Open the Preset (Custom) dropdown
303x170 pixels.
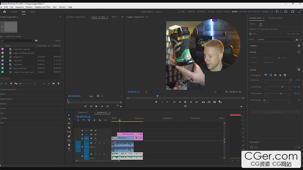coord(275,39)
